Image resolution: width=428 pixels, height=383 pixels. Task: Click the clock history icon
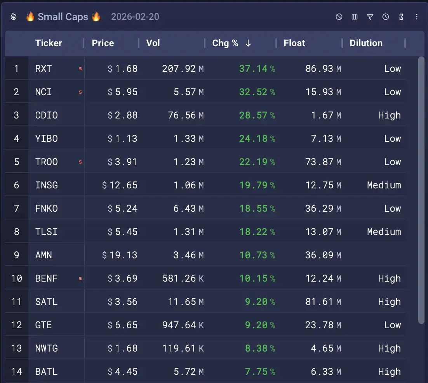[386, 17]
